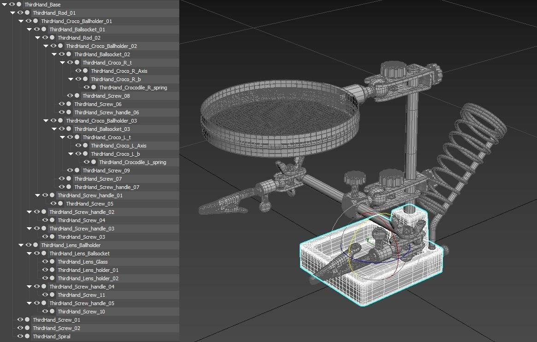The height and width of the screenshot is (342, 537).
Task: Click object dot icon of ThirdHand_Screw_handle_07
Action: pos(69,187)
